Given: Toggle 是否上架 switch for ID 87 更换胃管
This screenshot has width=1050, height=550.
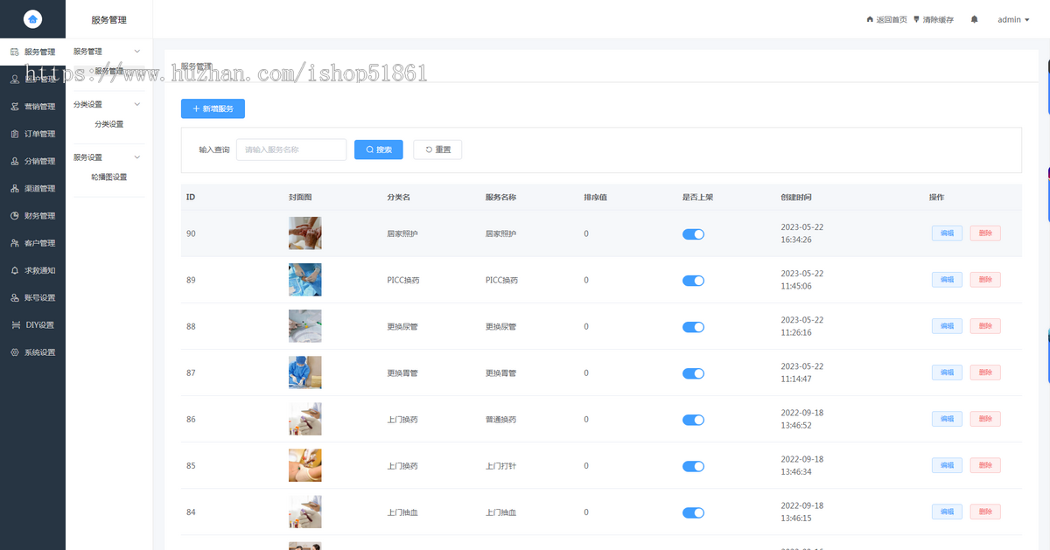Looking at the screenshot, I should tap(693, 373).
